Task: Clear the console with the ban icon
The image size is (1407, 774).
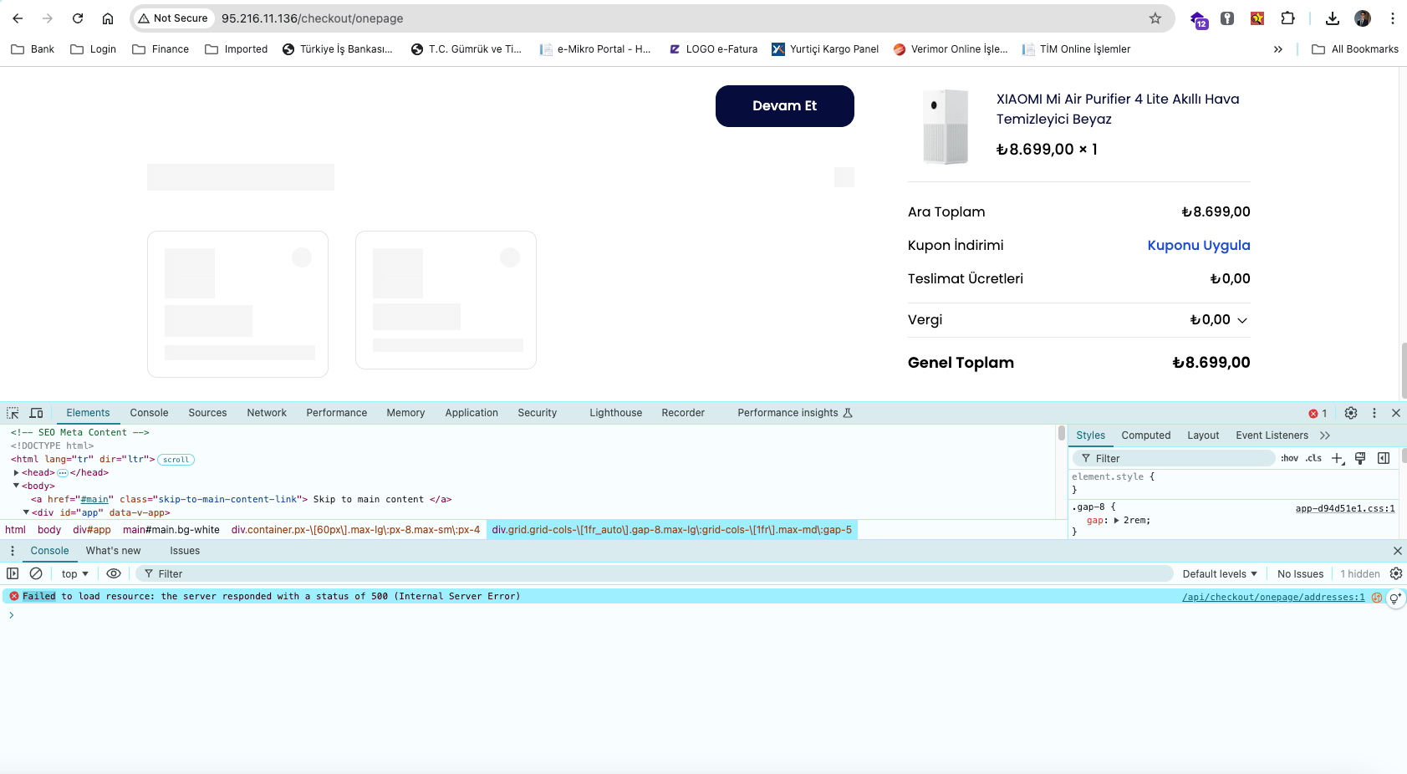Action: tap(36, 573)
